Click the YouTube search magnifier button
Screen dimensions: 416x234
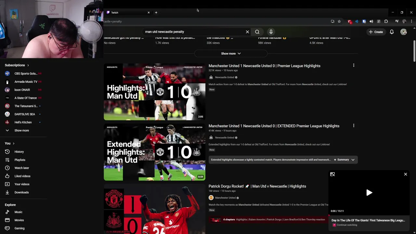click(x=257, y=32)
